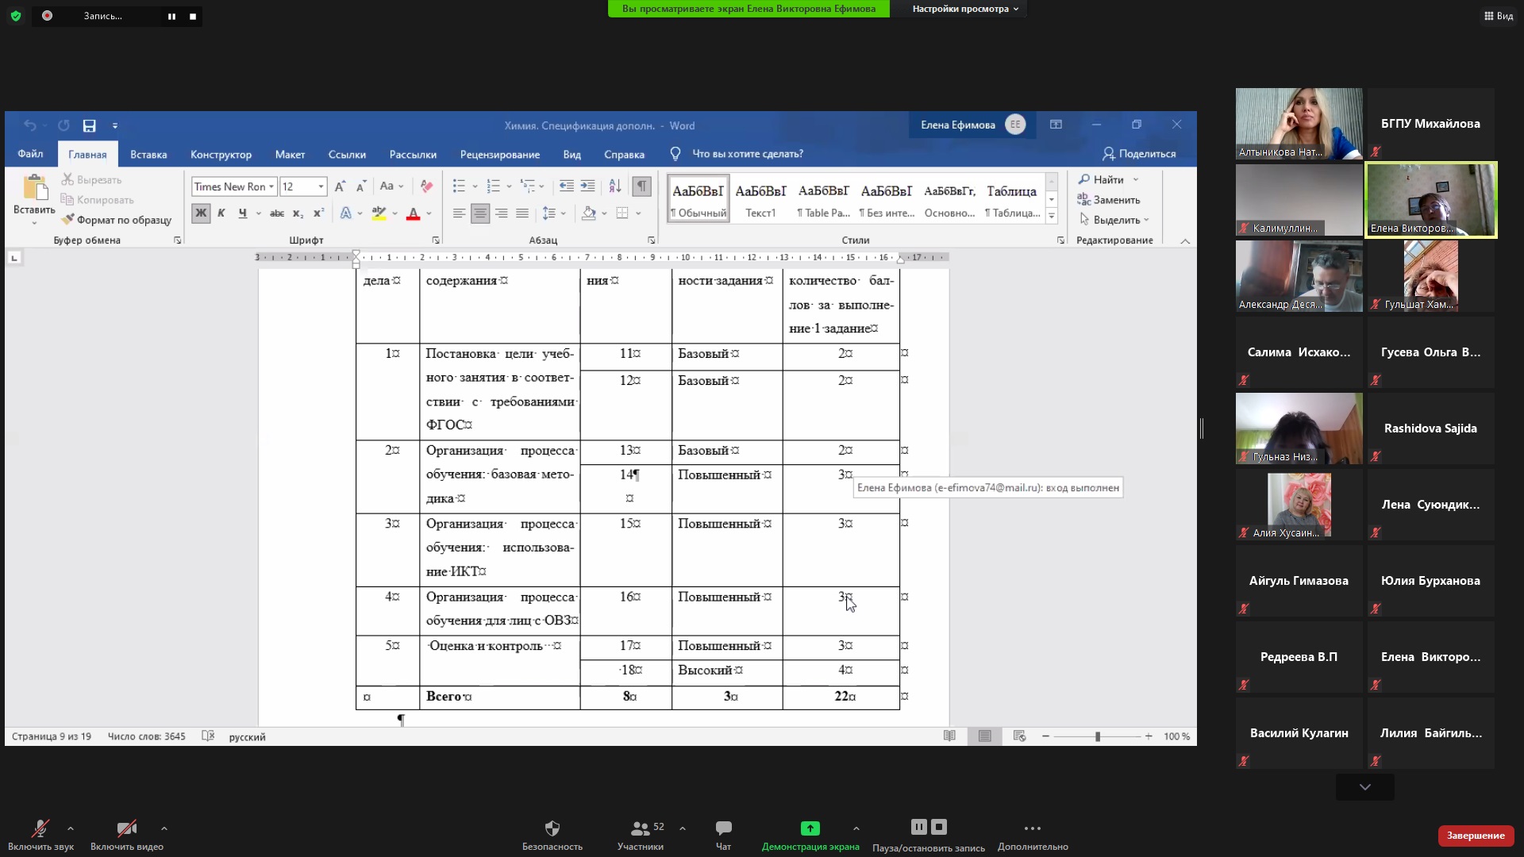The height and width of the screenshot is (857, 1524).
Task: Turn on camera with Включить видео
Action: [126, 828]
